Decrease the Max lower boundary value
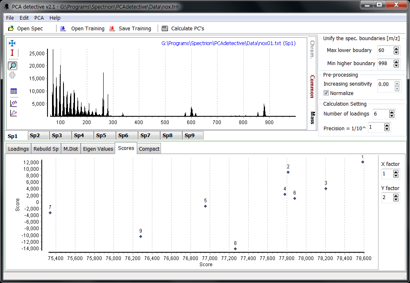 click(396, 52)
